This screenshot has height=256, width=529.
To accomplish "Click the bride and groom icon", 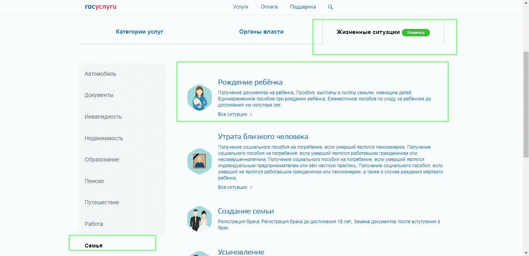I will pyautogui.click(x=200, y=219).
